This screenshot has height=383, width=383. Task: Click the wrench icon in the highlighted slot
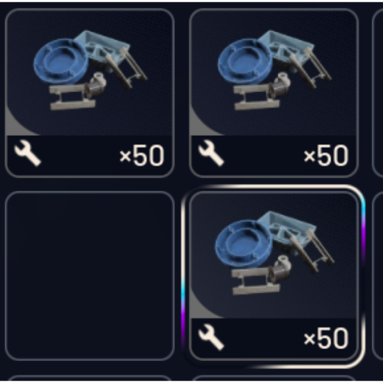(211, 337)
